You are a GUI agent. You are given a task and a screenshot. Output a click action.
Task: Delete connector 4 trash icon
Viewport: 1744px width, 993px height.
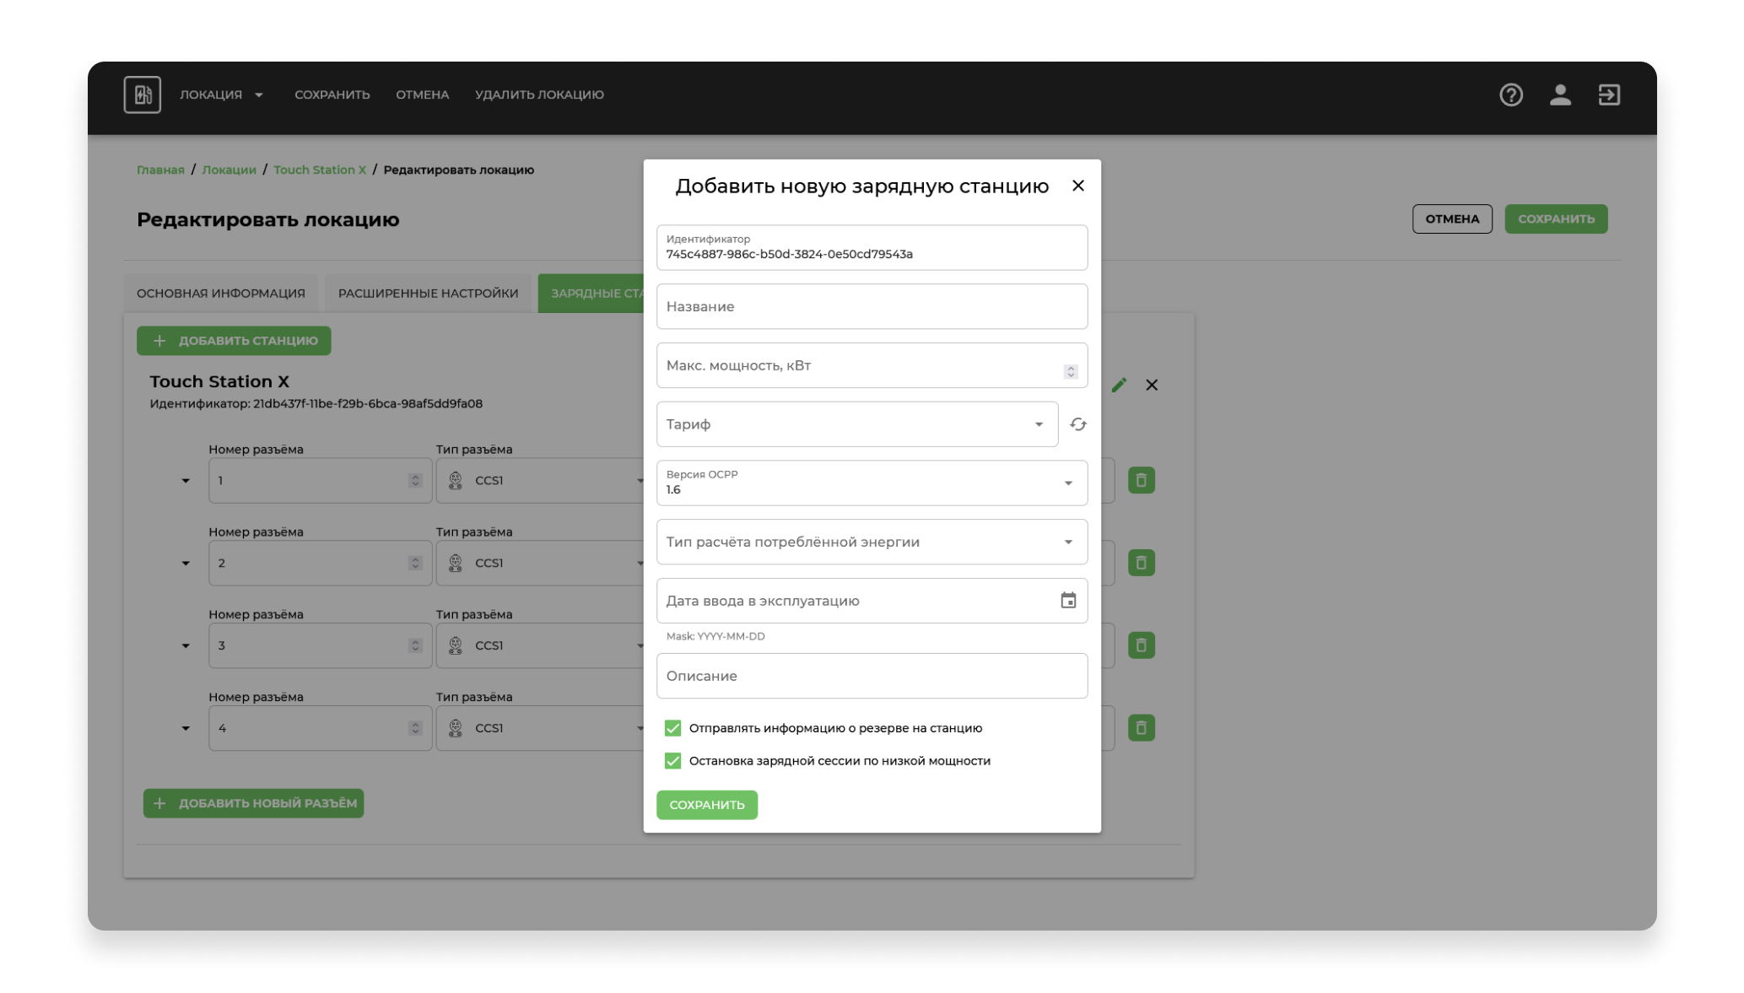click(1141, 728)
